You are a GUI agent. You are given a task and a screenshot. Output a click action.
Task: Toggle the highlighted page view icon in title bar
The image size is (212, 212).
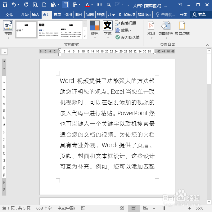tap(66, 5)
